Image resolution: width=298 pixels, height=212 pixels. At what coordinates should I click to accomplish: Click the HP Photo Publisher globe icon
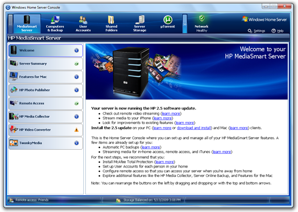[14, 90]
